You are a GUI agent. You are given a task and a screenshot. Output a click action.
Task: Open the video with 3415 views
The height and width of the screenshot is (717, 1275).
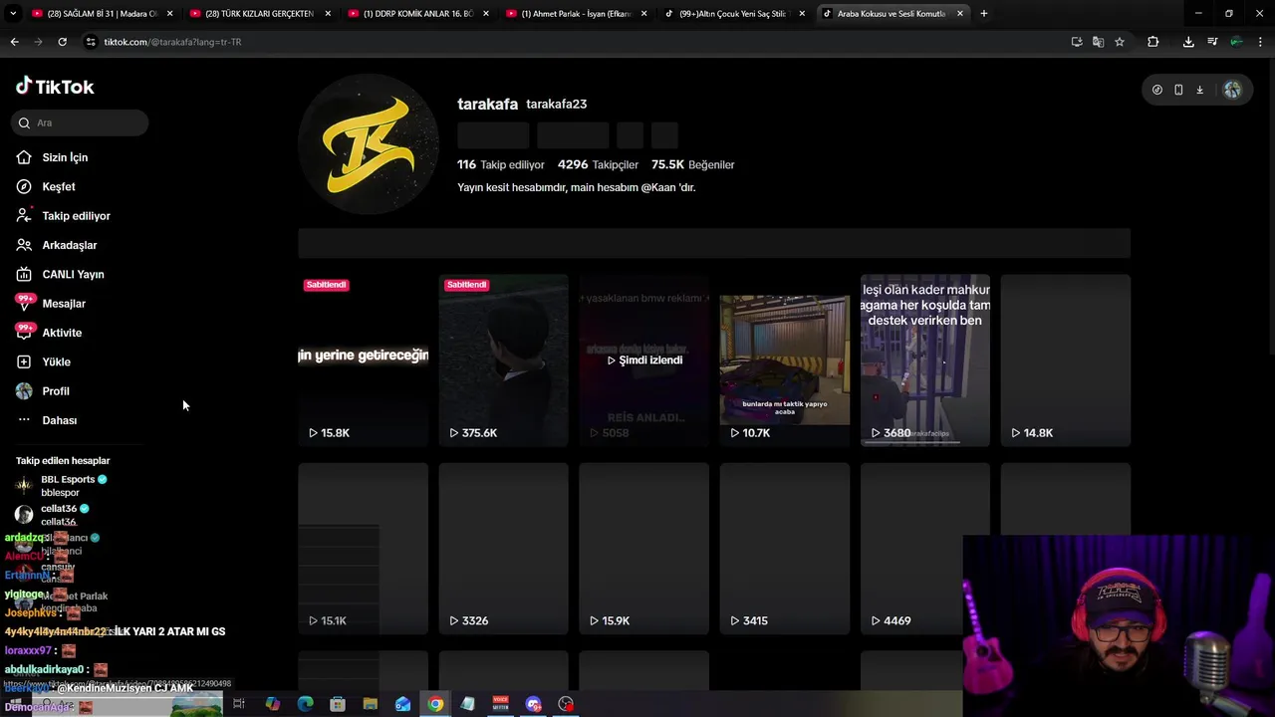click(784, 549)
